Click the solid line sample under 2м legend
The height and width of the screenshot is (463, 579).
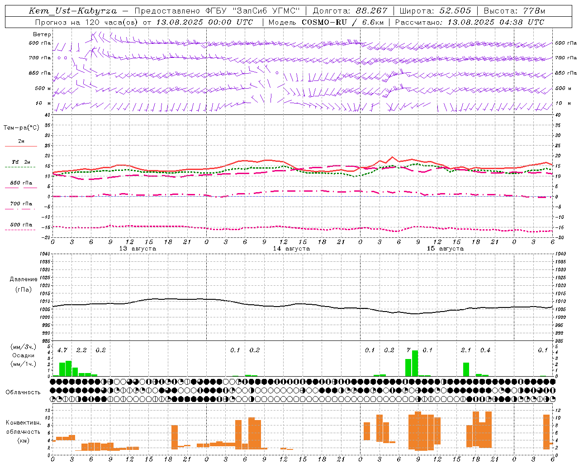click(x=21, y=146)
